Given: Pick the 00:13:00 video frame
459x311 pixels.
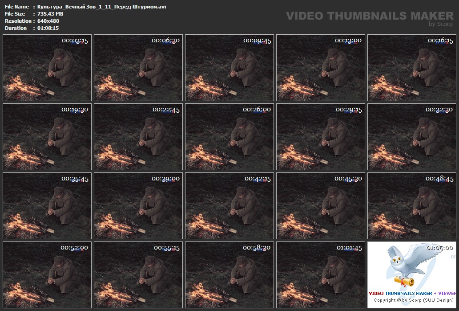Looking at the screenshot, I should tap(321, 68).
